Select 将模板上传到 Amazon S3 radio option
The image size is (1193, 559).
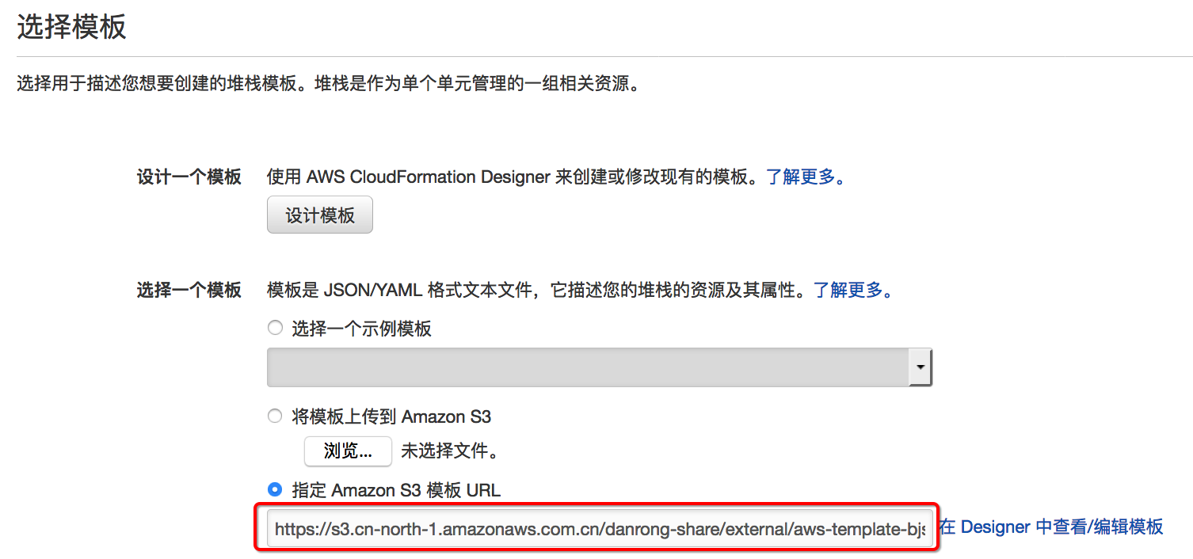pyautogui.click(x=275, y=416)
